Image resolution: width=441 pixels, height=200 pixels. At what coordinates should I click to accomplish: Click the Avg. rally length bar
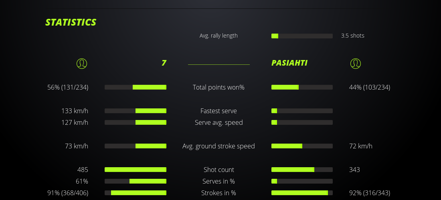tap(302, 36)
